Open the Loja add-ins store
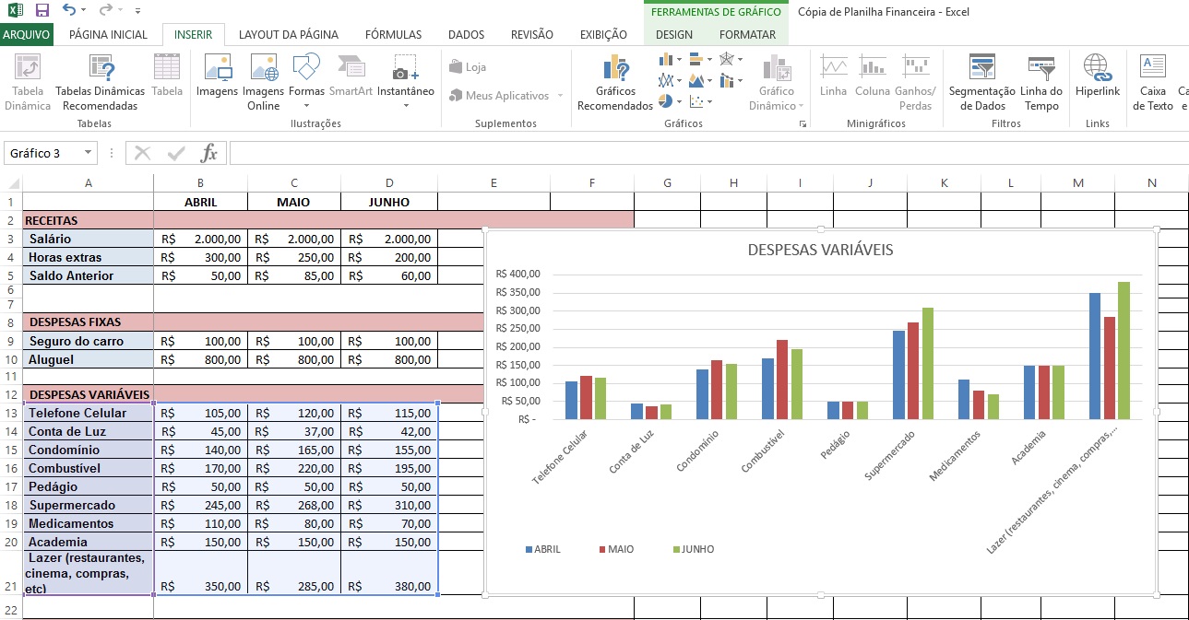1189x620 pixels. point(468,64)
